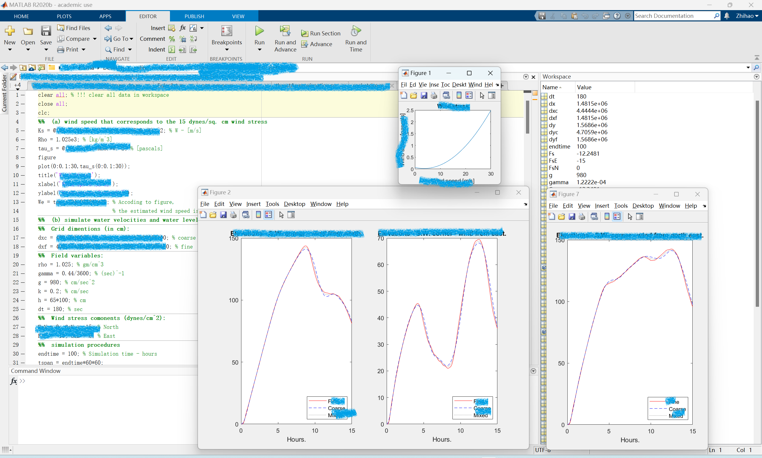
Task: Save the script with the Save icon
Action: (46, 31)
